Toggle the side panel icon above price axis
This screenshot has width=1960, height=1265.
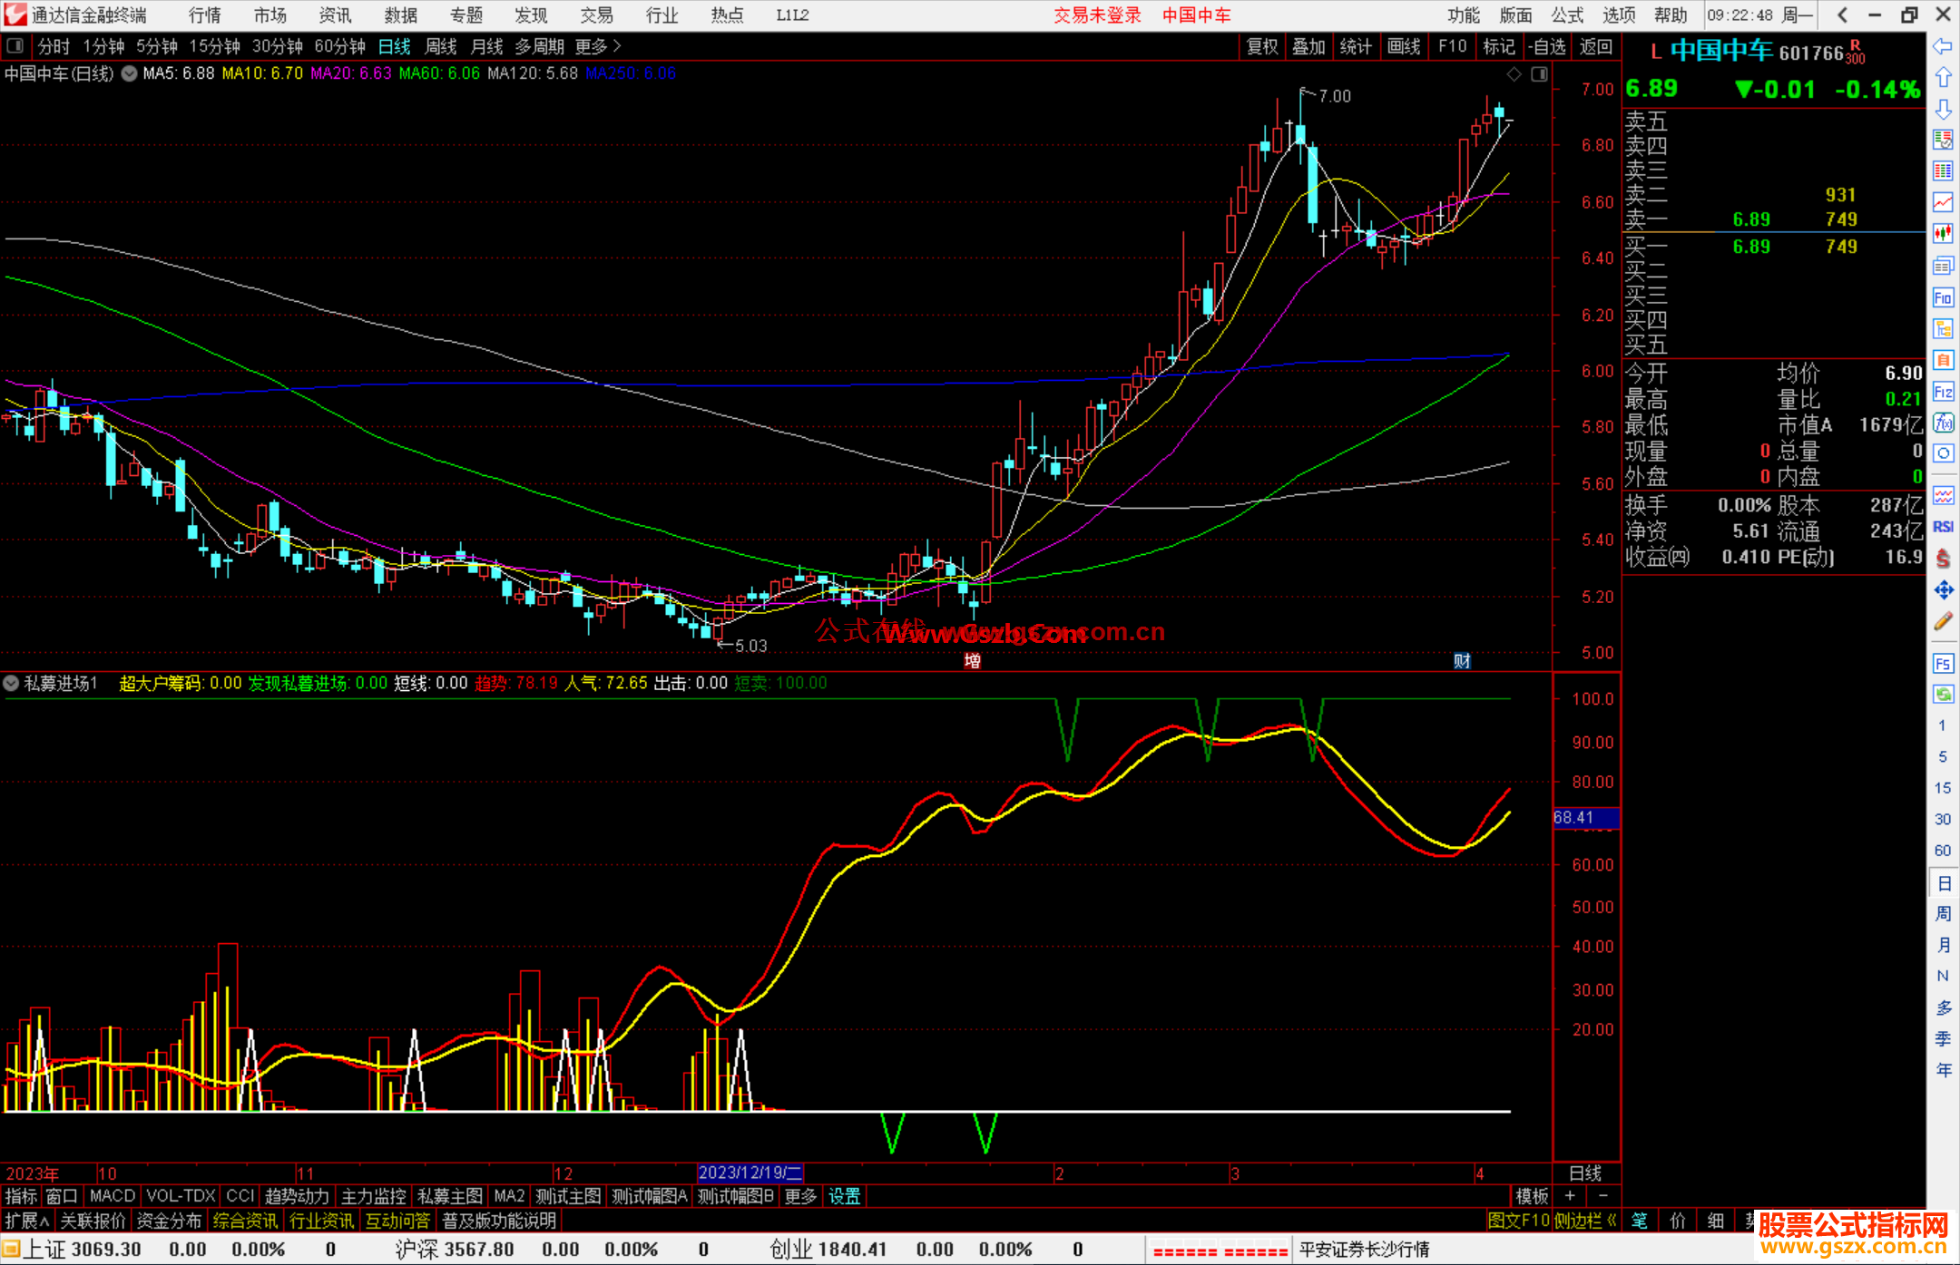(1539, 74)
